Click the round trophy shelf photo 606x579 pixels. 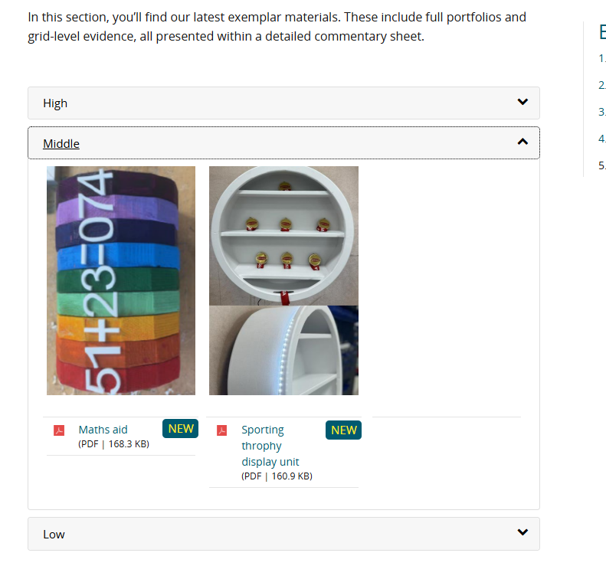(x=283, y=235)
